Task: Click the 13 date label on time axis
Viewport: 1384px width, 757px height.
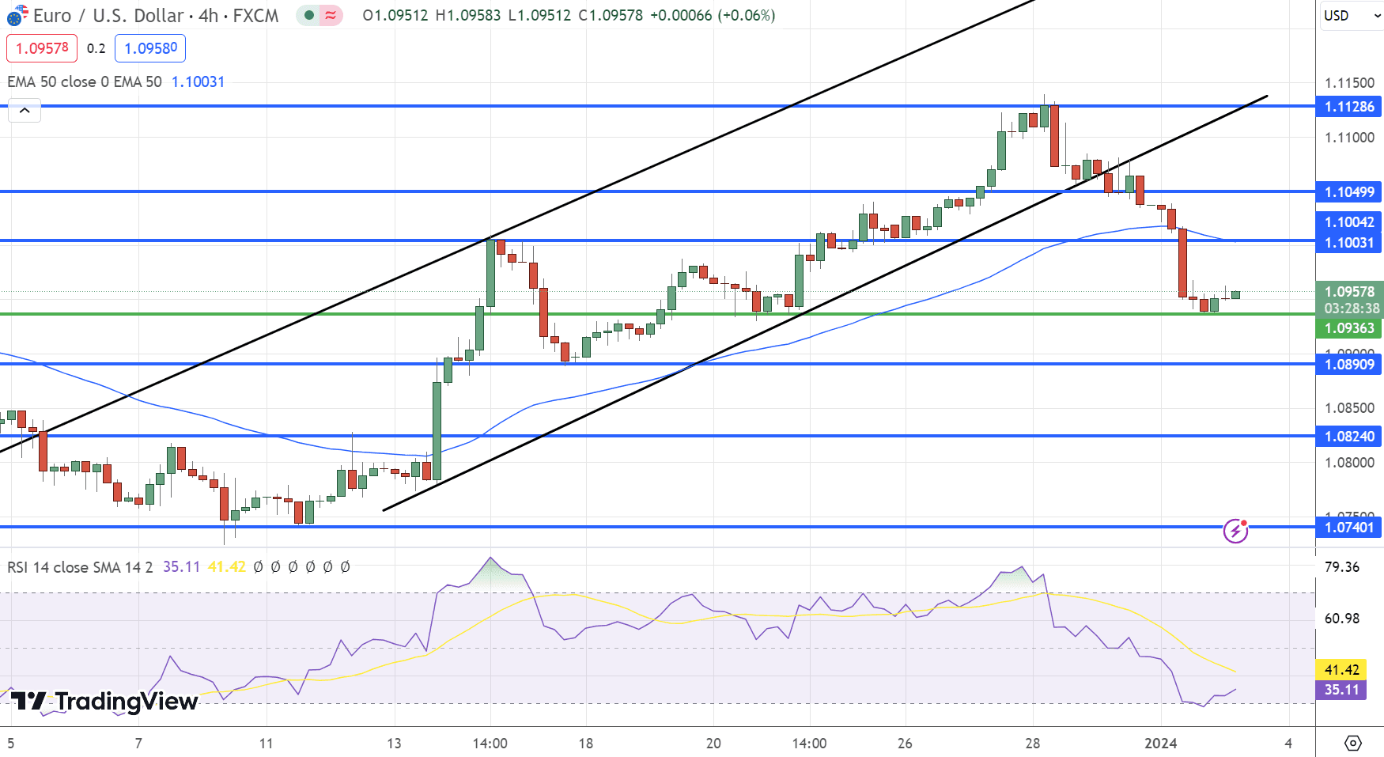Action: click(x=394, y=743)
